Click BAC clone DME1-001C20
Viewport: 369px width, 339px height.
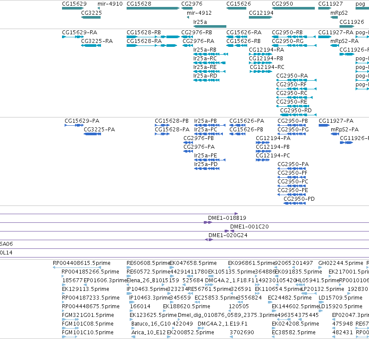click(249, 227)
